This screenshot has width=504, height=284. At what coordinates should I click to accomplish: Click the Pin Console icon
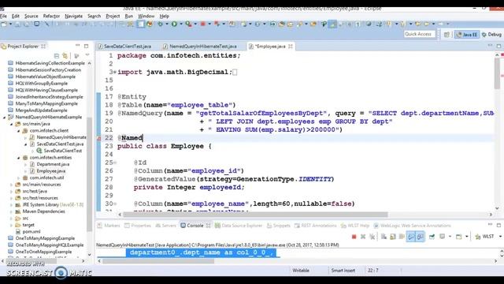[x=432, y=237]
